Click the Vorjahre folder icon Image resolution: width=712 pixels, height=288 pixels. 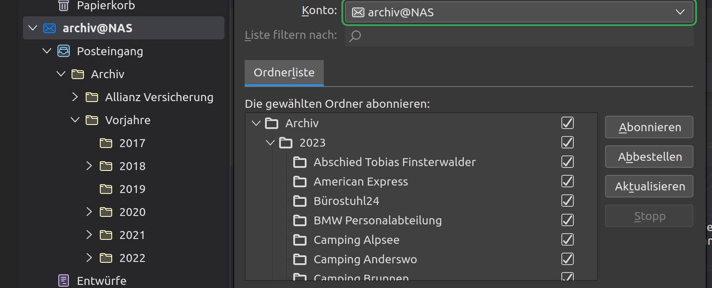click(x=92, y=120)
